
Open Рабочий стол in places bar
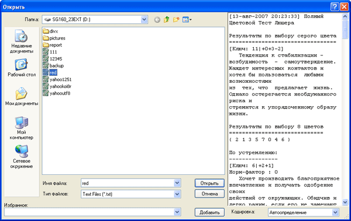pyautogui.click(x=22, y=68)
